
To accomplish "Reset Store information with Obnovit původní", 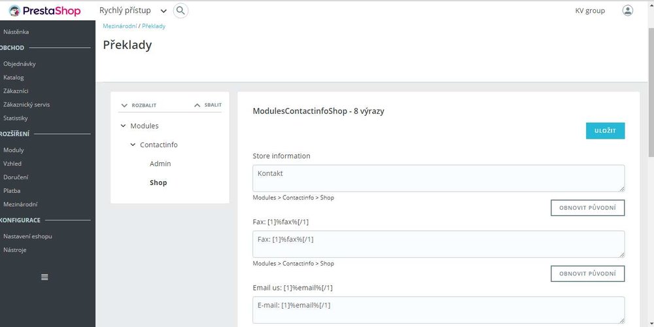I will [x=587, y=208].
